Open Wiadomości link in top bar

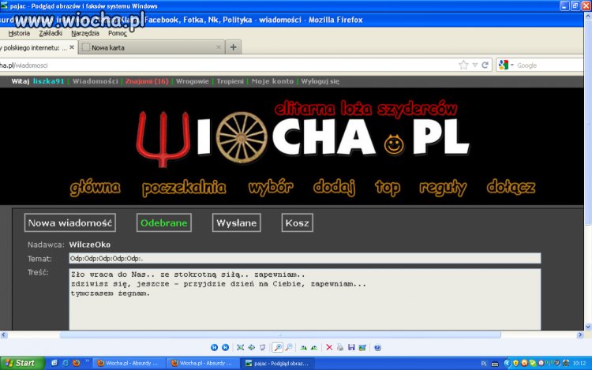tap(96, 81)
